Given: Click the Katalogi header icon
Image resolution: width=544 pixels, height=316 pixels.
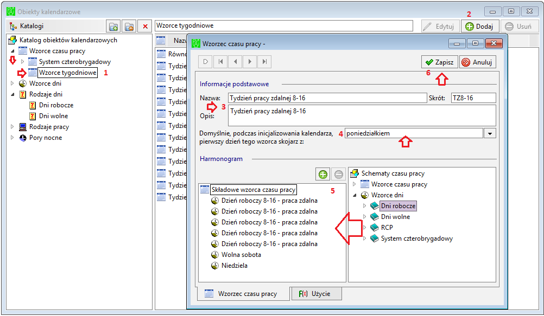Looking at the screenshot, I should click(13, 26).
